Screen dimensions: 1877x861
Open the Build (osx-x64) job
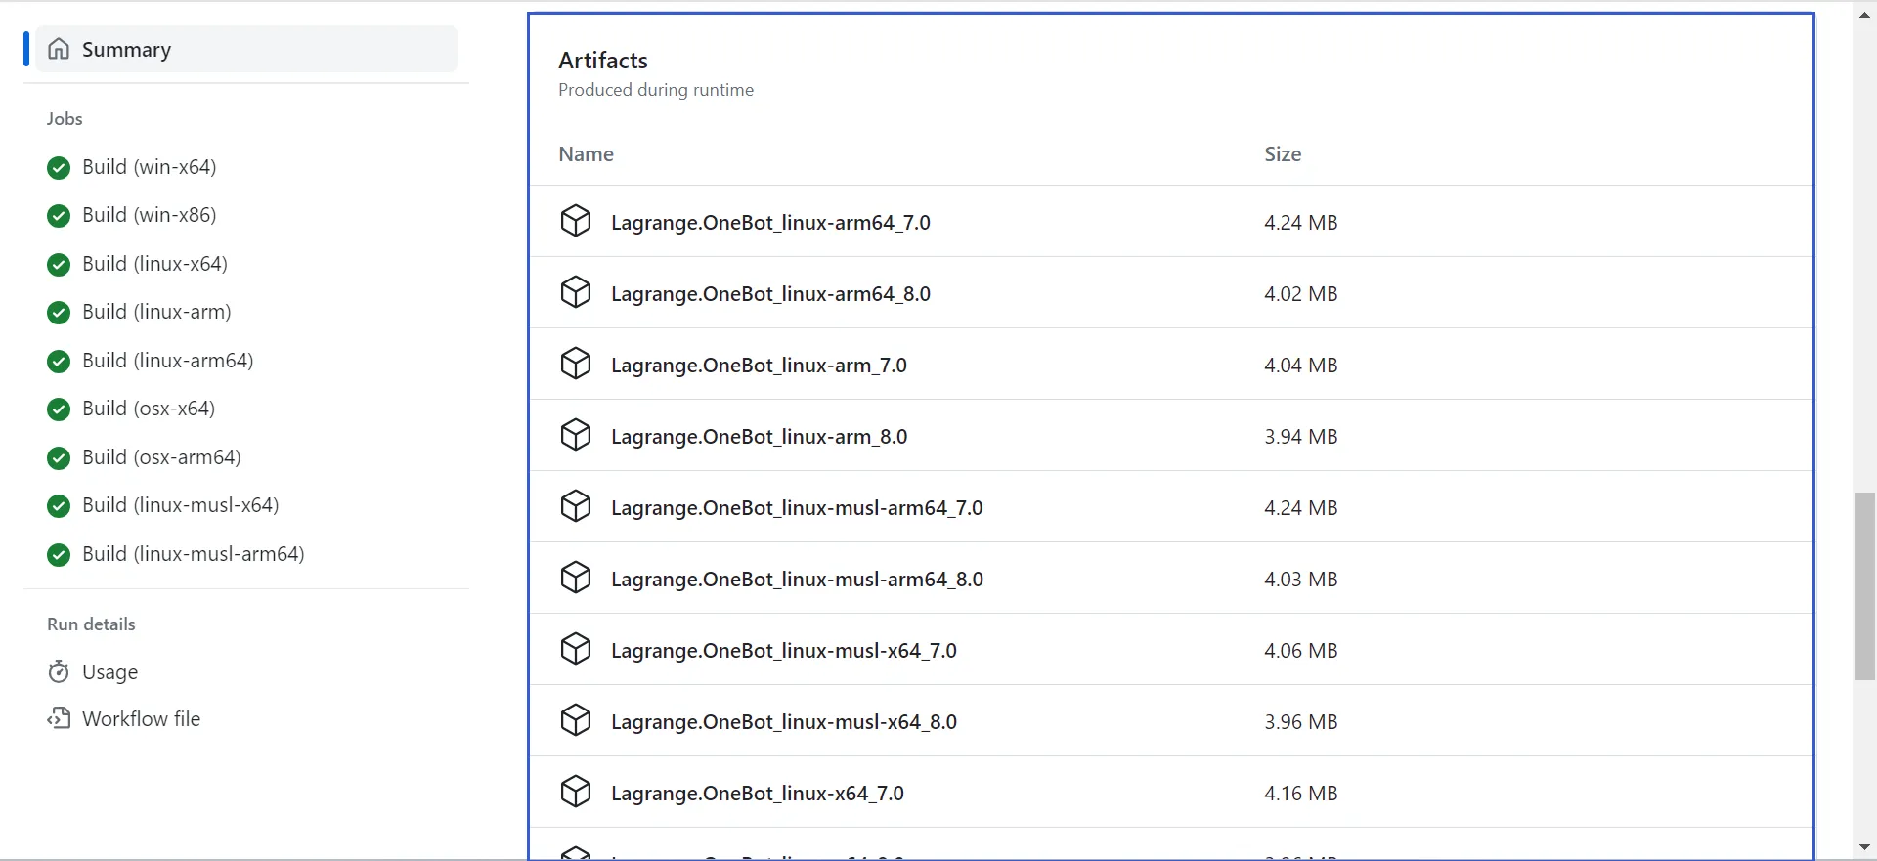click(x=149, y=409)
